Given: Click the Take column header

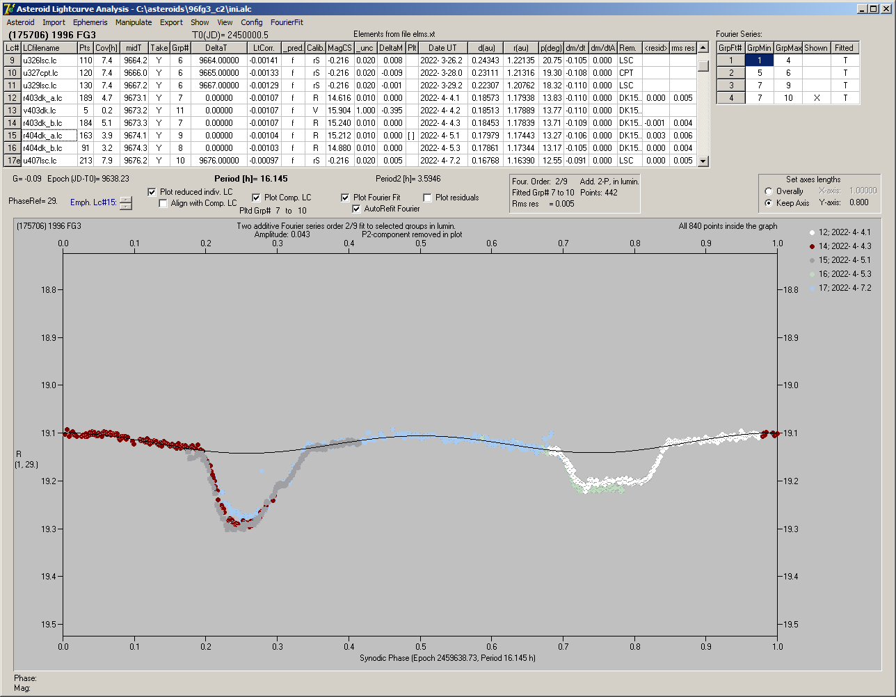Looking at the screenshot, I should tap(159, 48).
